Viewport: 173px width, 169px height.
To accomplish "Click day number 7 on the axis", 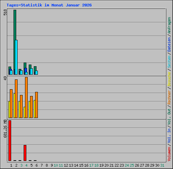I will coord(42,165).
